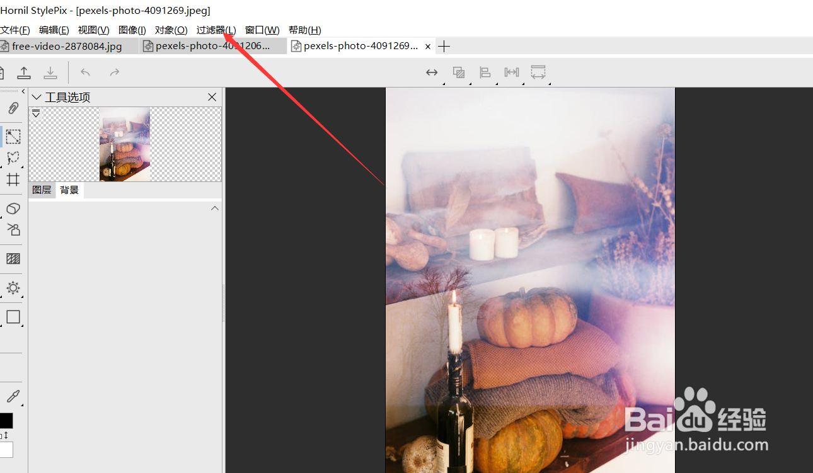Switch to free-video-2878084.jpg tab
The image size is (813, 473).
coord(67,46)
